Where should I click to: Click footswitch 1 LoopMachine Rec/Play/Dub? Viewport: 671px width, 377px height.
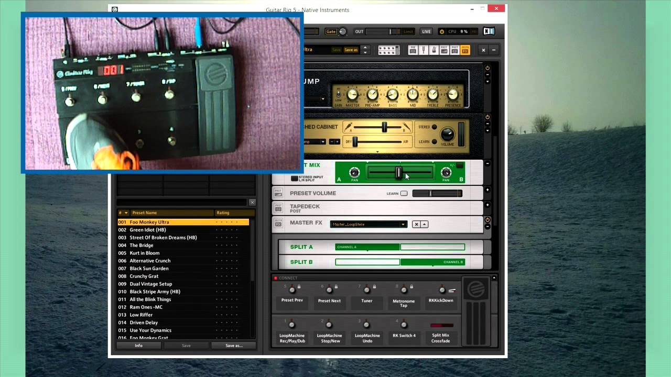click(292, 325)
